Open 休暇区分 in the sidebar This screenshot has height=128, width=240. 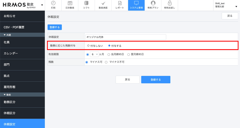[x=22, y=113]
